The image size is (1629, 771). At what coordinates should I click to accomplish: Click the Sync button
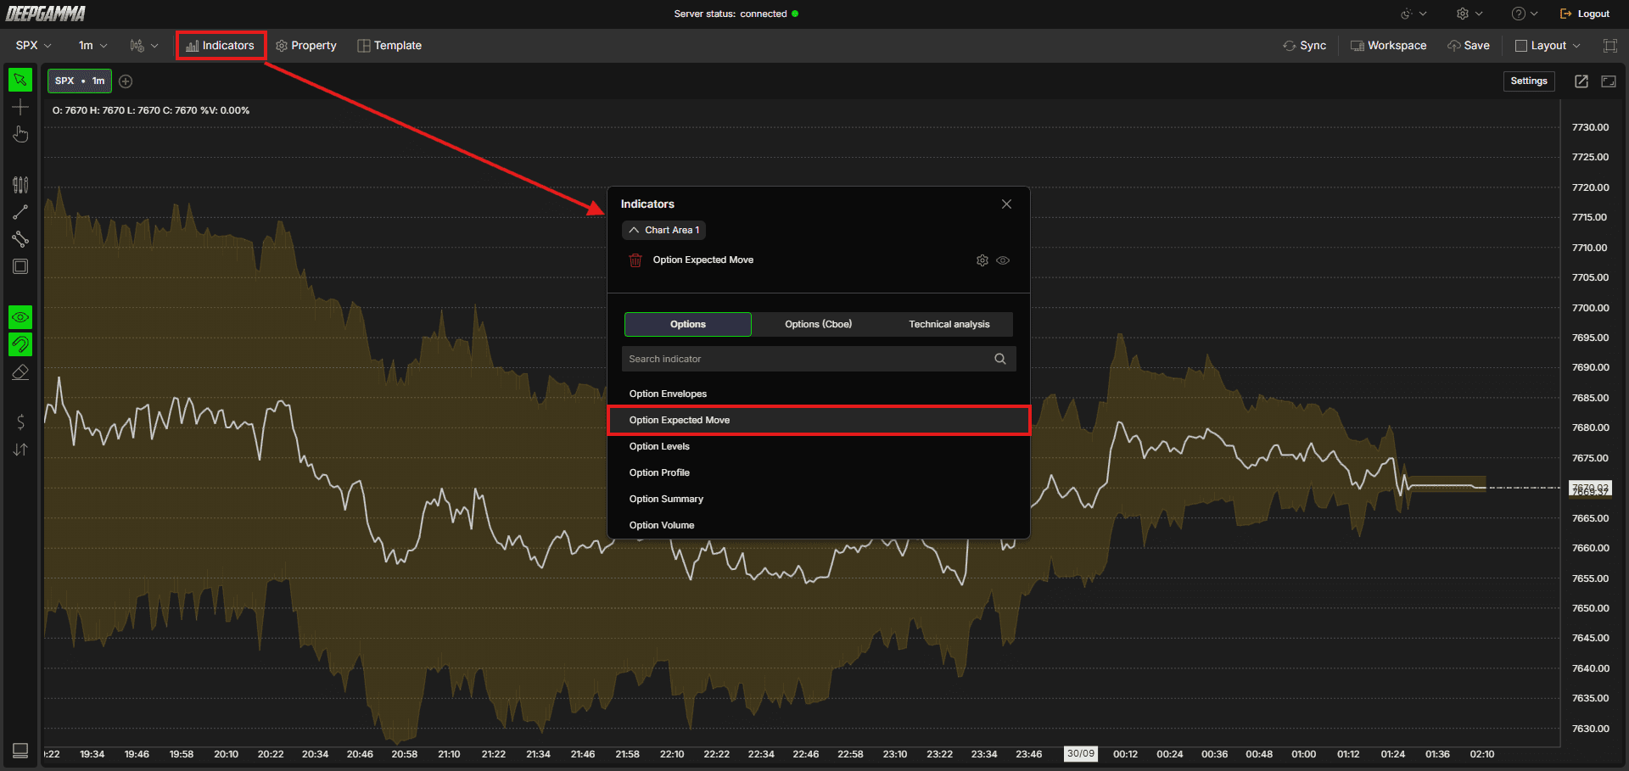(x=1305, y=46)
